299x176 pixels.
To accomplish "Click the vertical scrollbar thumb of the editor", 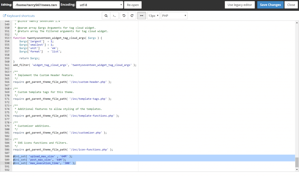I will click(x=297, y=162).
